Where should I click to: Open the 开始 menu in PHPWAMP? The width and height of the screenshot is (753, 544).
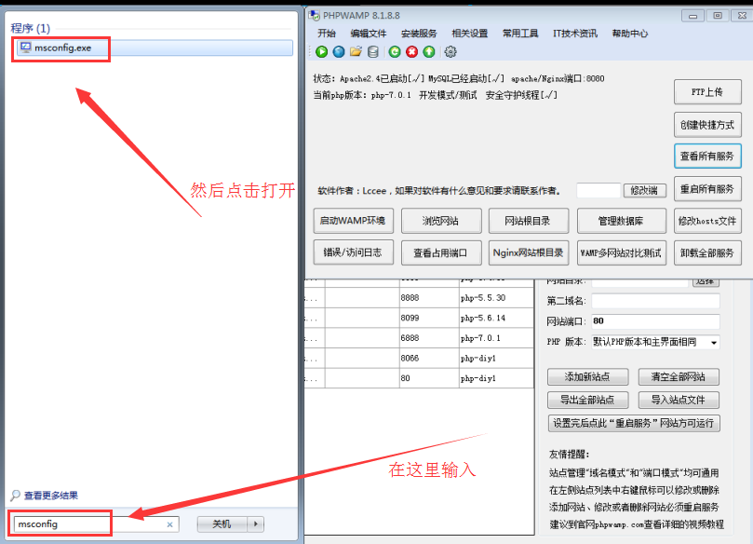click(x=327, y=34)
